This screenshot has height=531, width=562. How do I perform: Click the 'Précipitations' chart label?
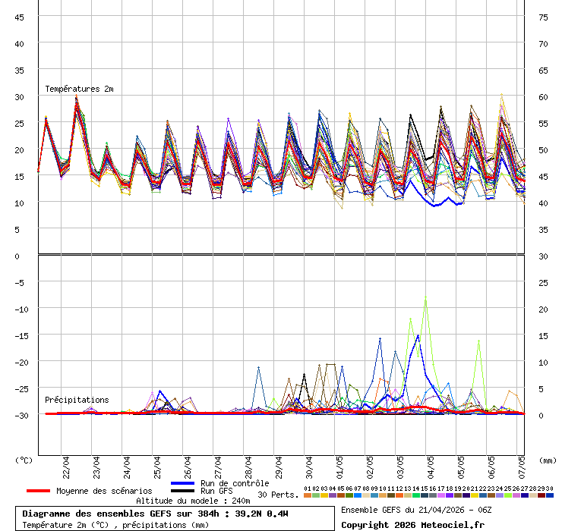click(76, 400)
